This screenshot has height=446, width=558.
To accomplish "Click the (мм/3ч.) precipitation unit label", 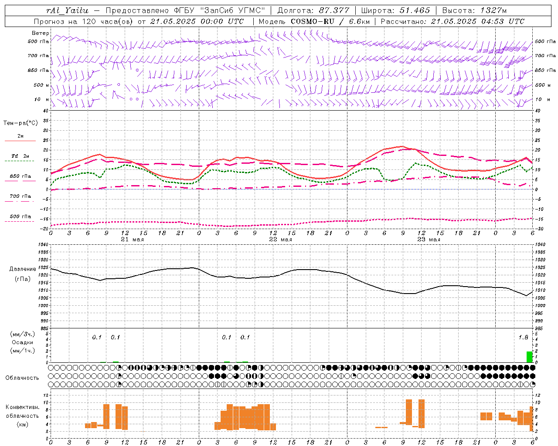I will click(23, 334).
